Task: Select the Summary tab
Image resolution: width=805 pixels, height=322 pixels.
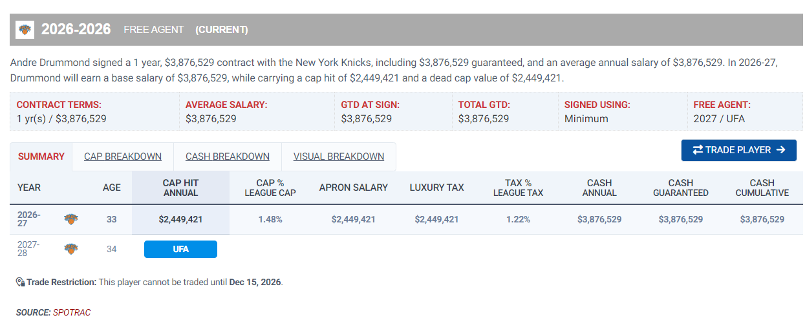Action: tap(41, 156)
